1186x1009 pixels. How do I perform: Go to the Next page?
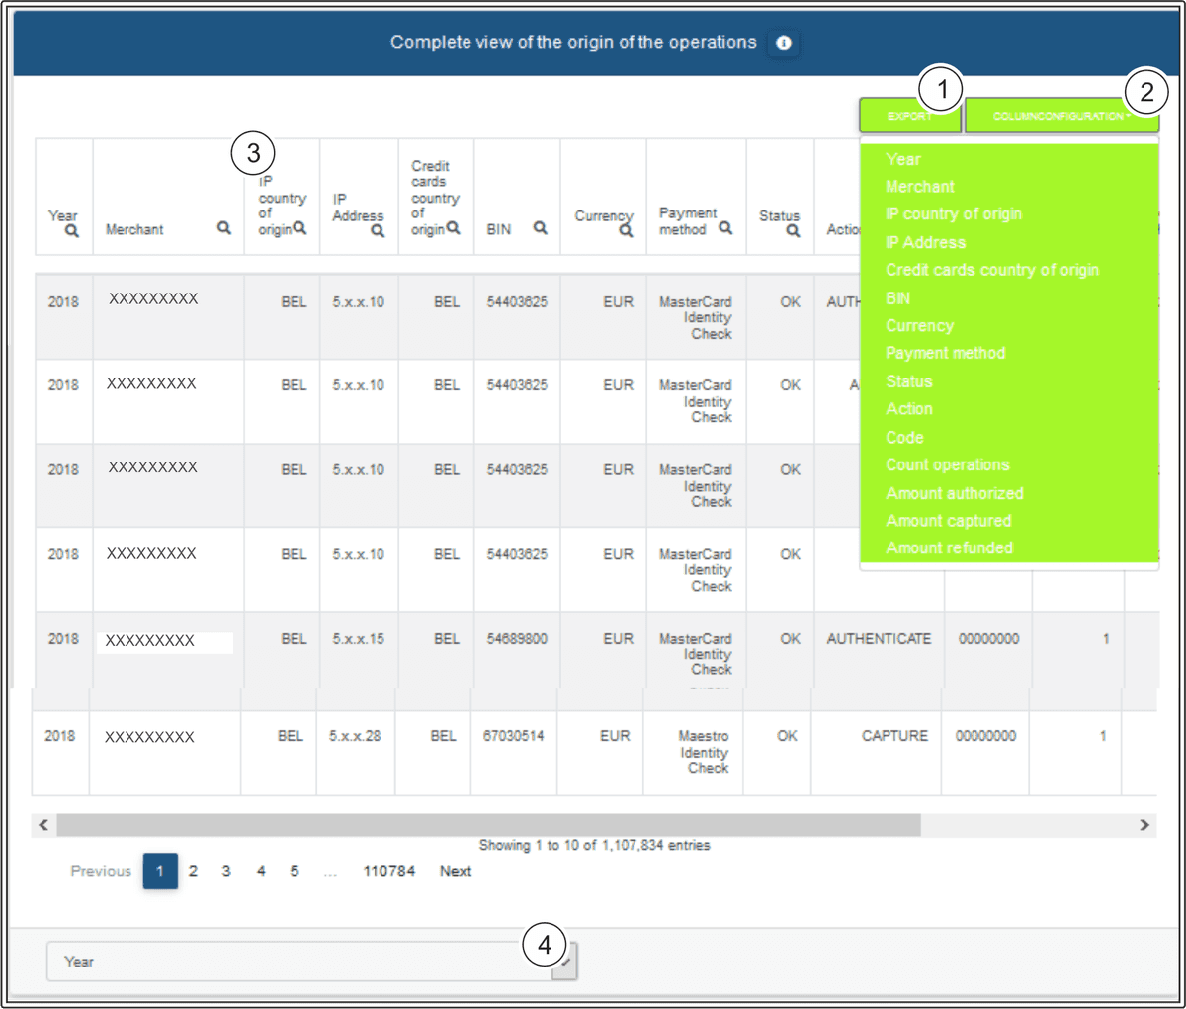point(455,871)
